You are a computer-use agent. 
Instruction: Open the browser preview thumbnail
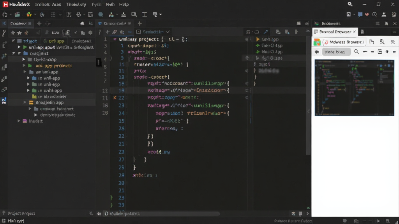pyautogui.click(x=354, y=87)
